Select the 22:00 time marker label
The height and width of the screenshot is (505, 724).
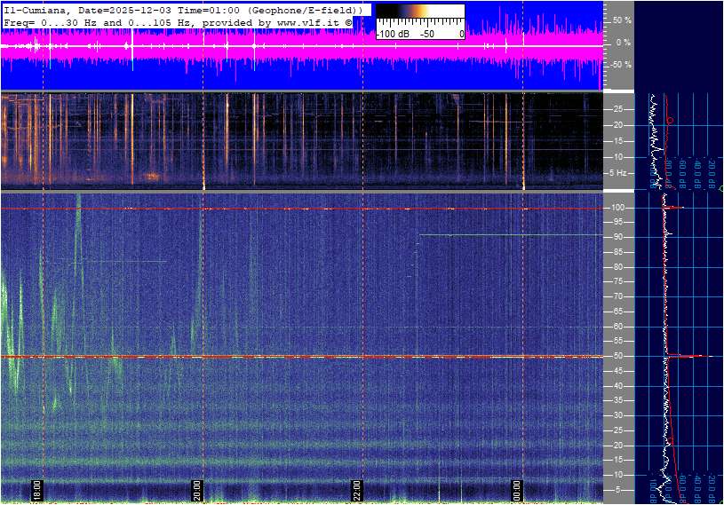point(357,490)
